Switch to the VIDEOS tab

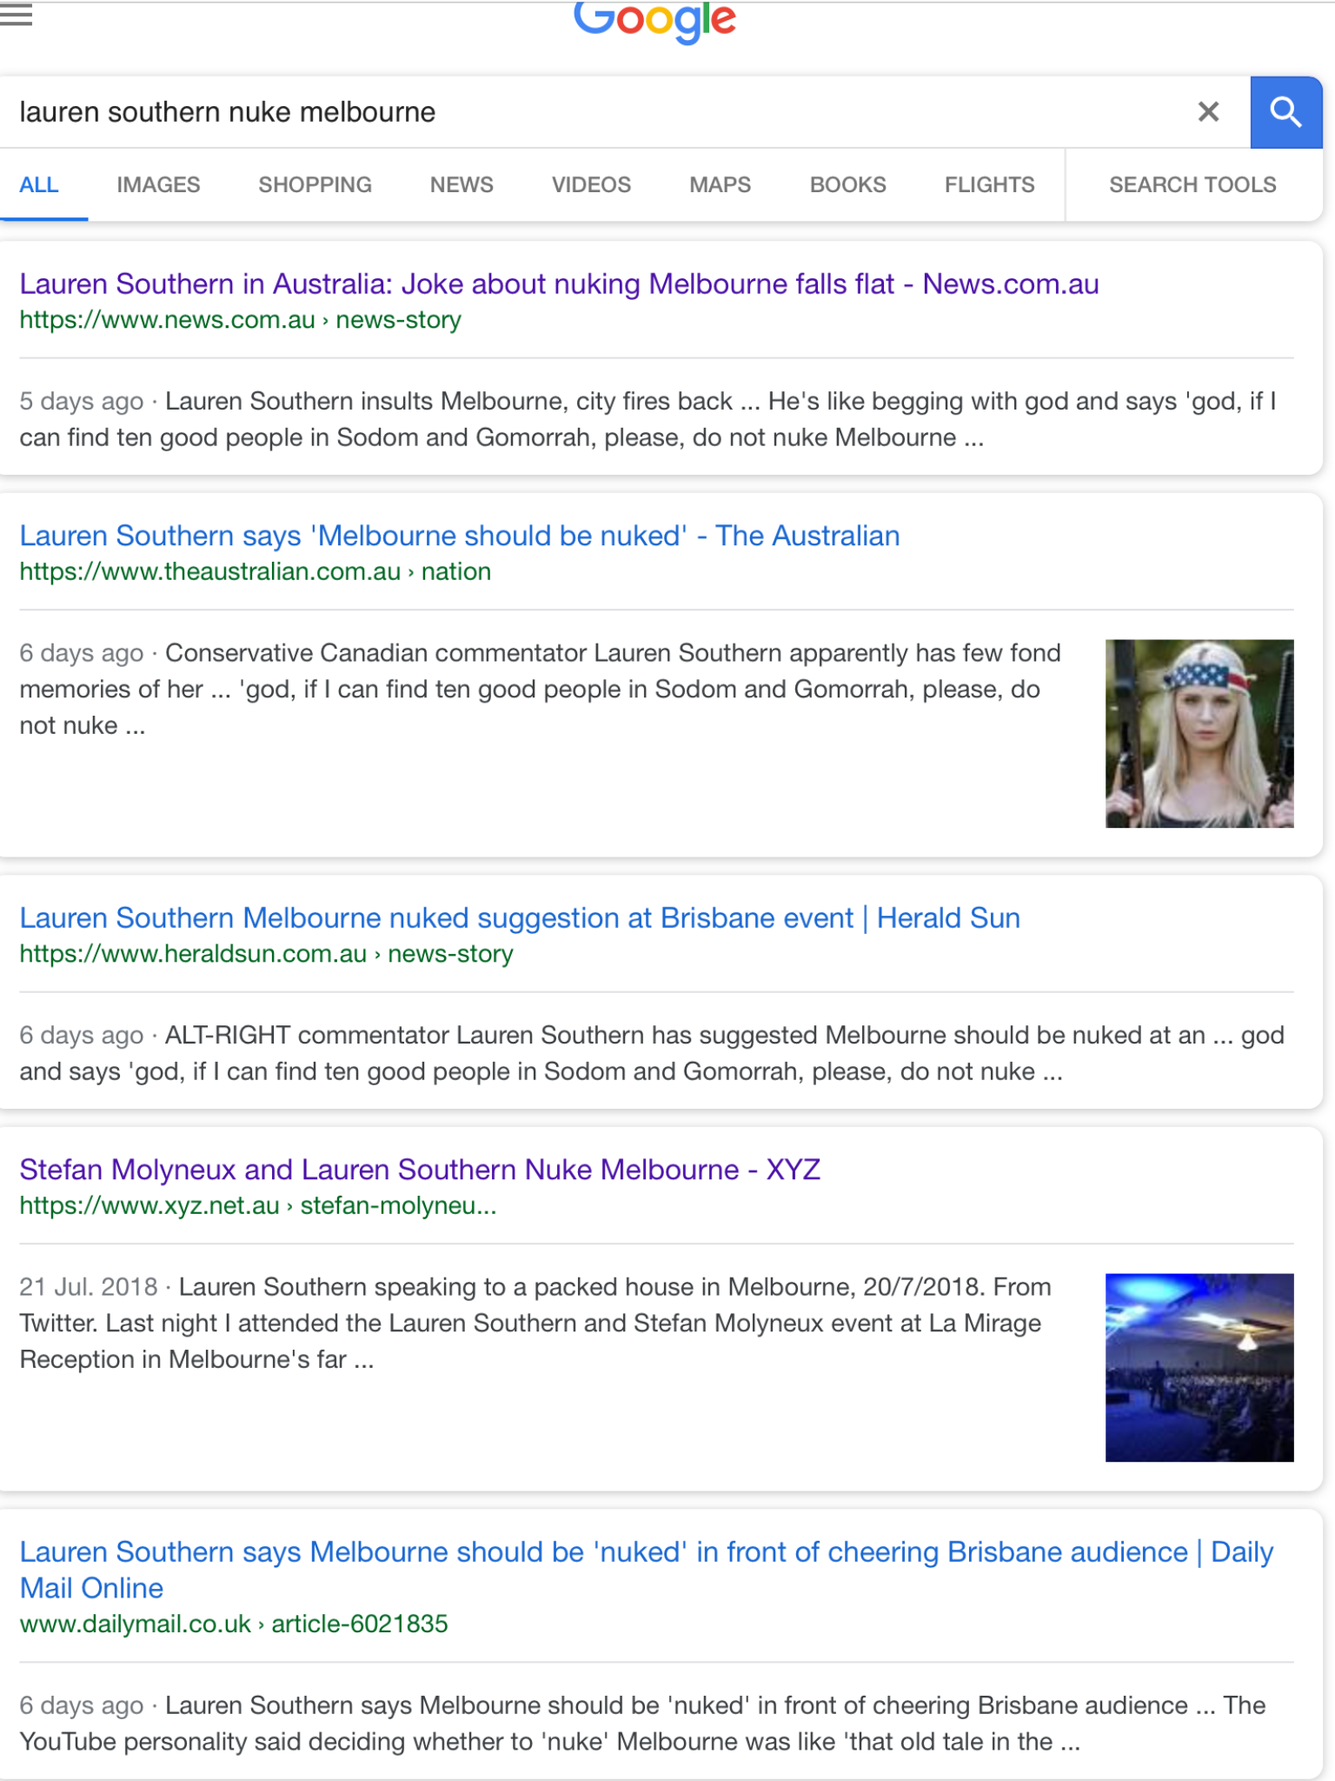(x=591, y=185)
